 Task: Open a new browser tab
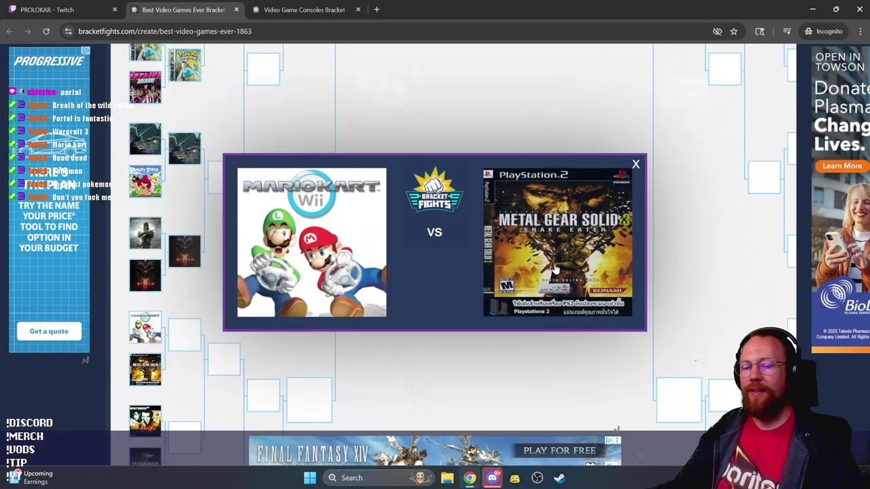(377, 10)
